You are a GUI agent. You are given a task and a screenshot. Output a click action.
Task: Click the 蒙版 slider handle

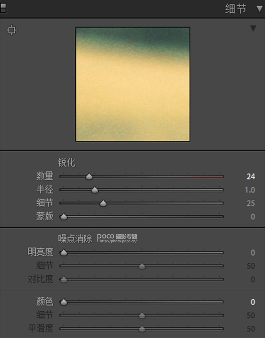[64, 216]
